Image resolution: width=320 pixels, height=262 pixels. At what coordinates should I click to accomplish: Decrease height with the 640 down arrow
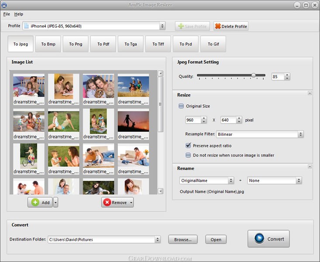[239, 122]
